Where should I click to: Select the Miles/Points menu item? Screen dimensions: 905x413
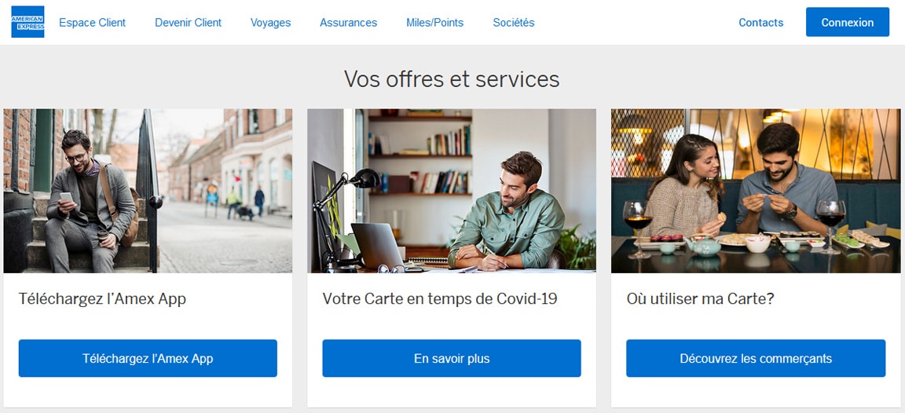click(434, 23)
